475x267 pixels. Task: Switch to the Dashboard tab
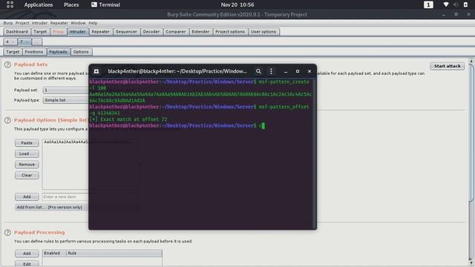point(17,32)
